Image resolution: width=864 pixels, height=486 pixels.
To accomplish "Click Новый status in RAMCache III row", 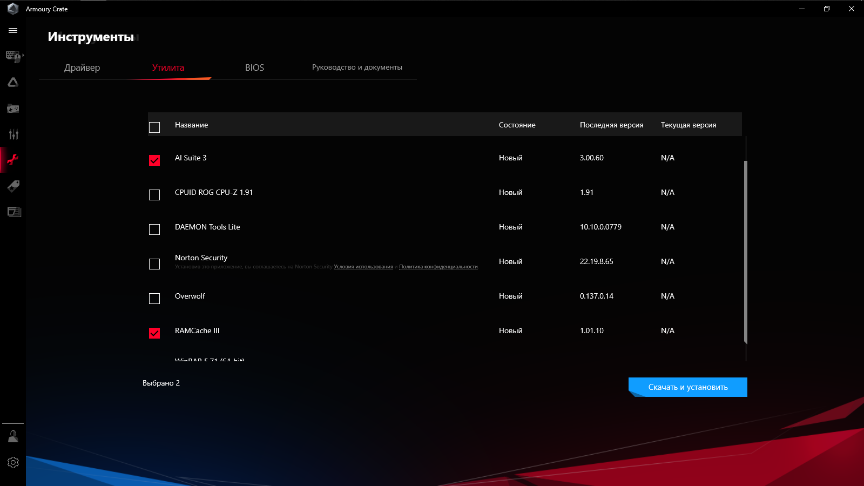I will 511,330.
